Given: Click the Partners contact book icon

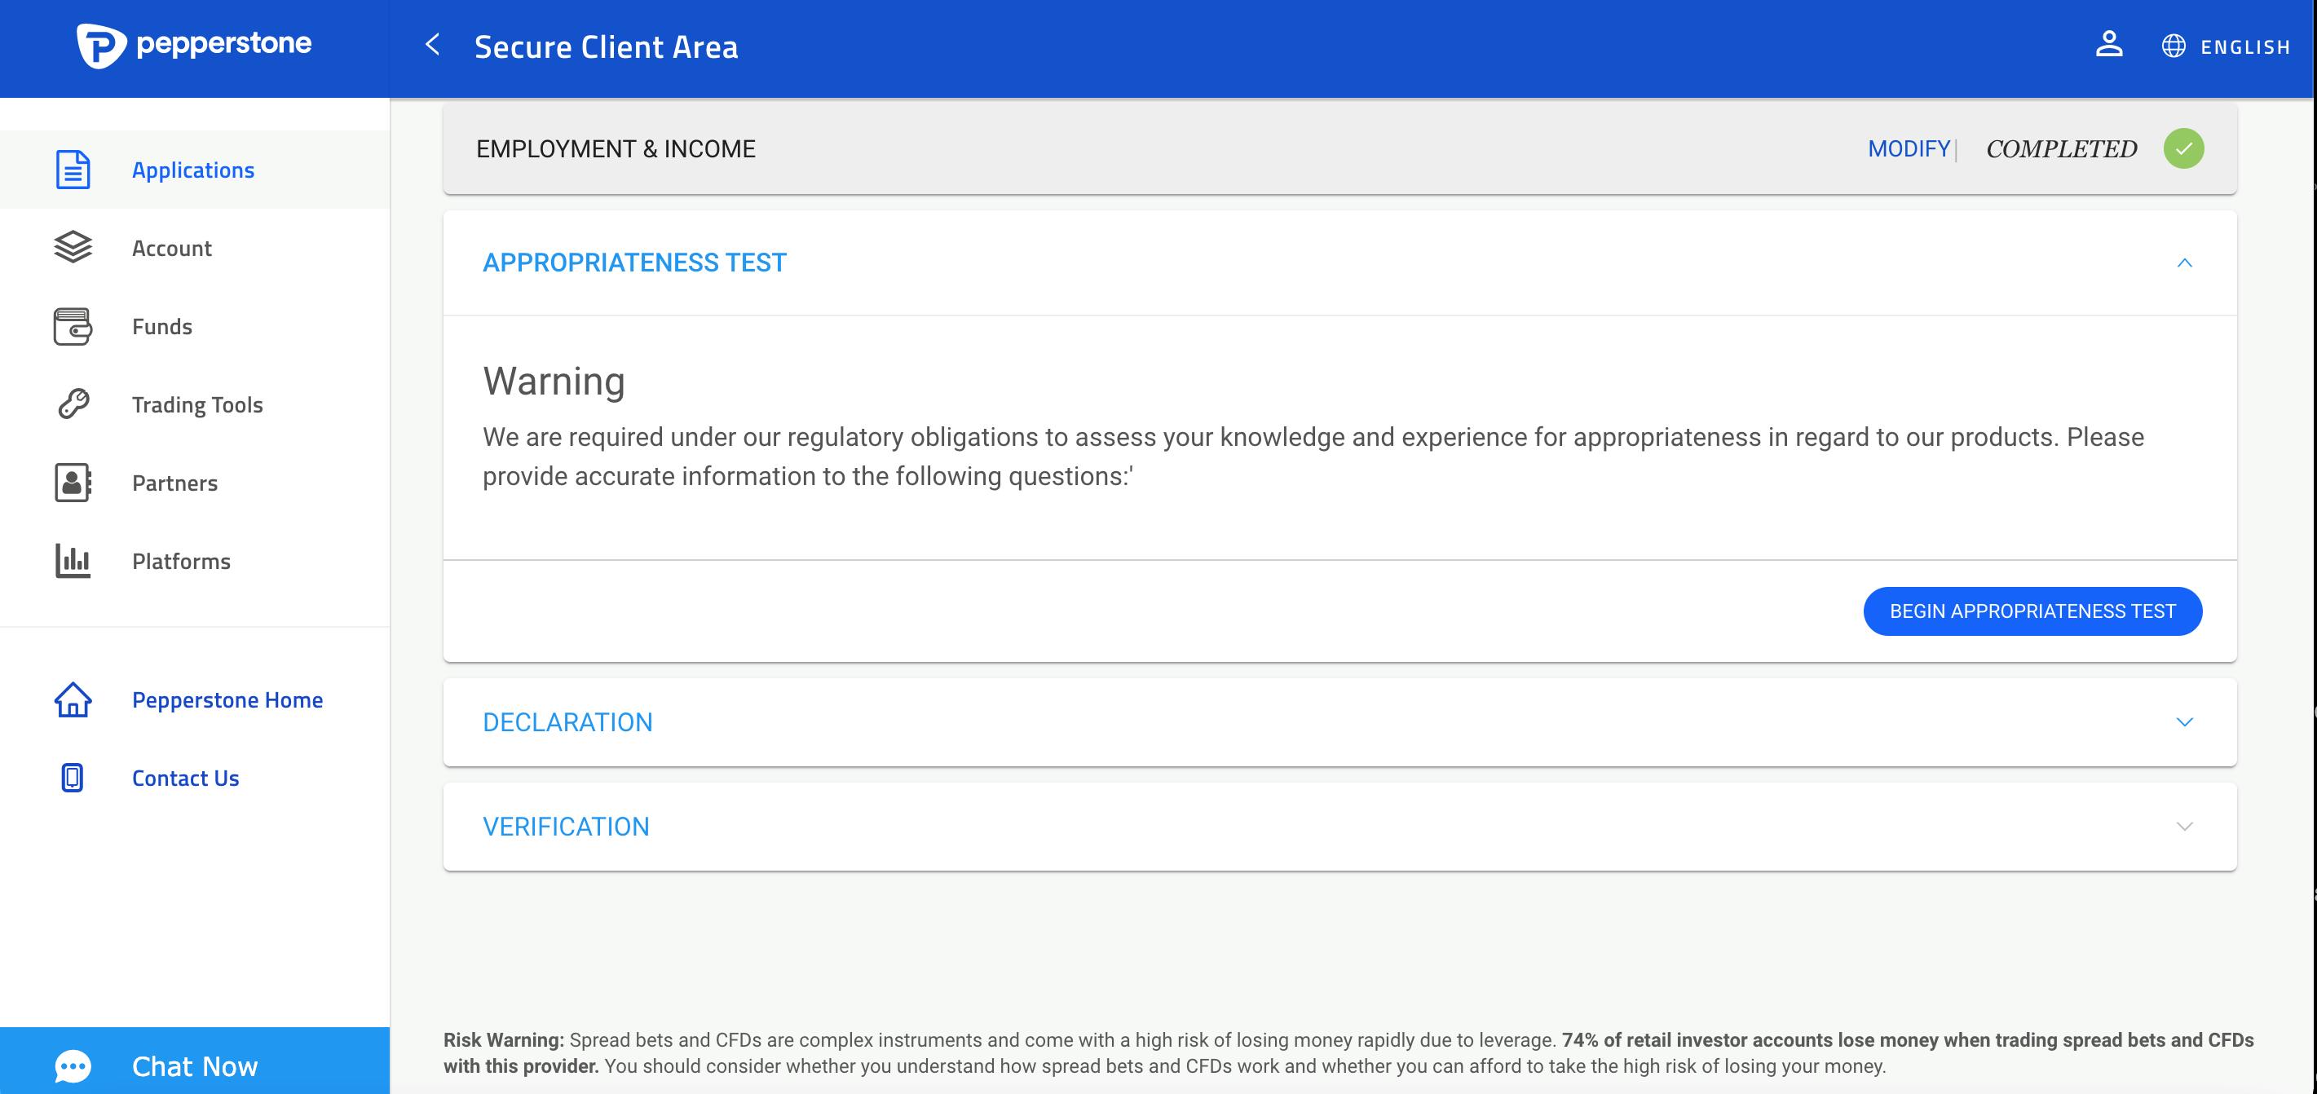Looking at the screenshot, I should coord(73,483).
